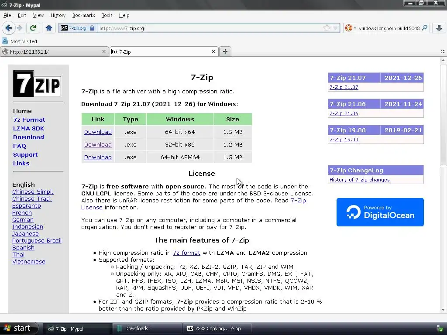Viewport: 447px width, 335px height.
Task: Open the Links sidebar link
Action: tap(21, 163)
